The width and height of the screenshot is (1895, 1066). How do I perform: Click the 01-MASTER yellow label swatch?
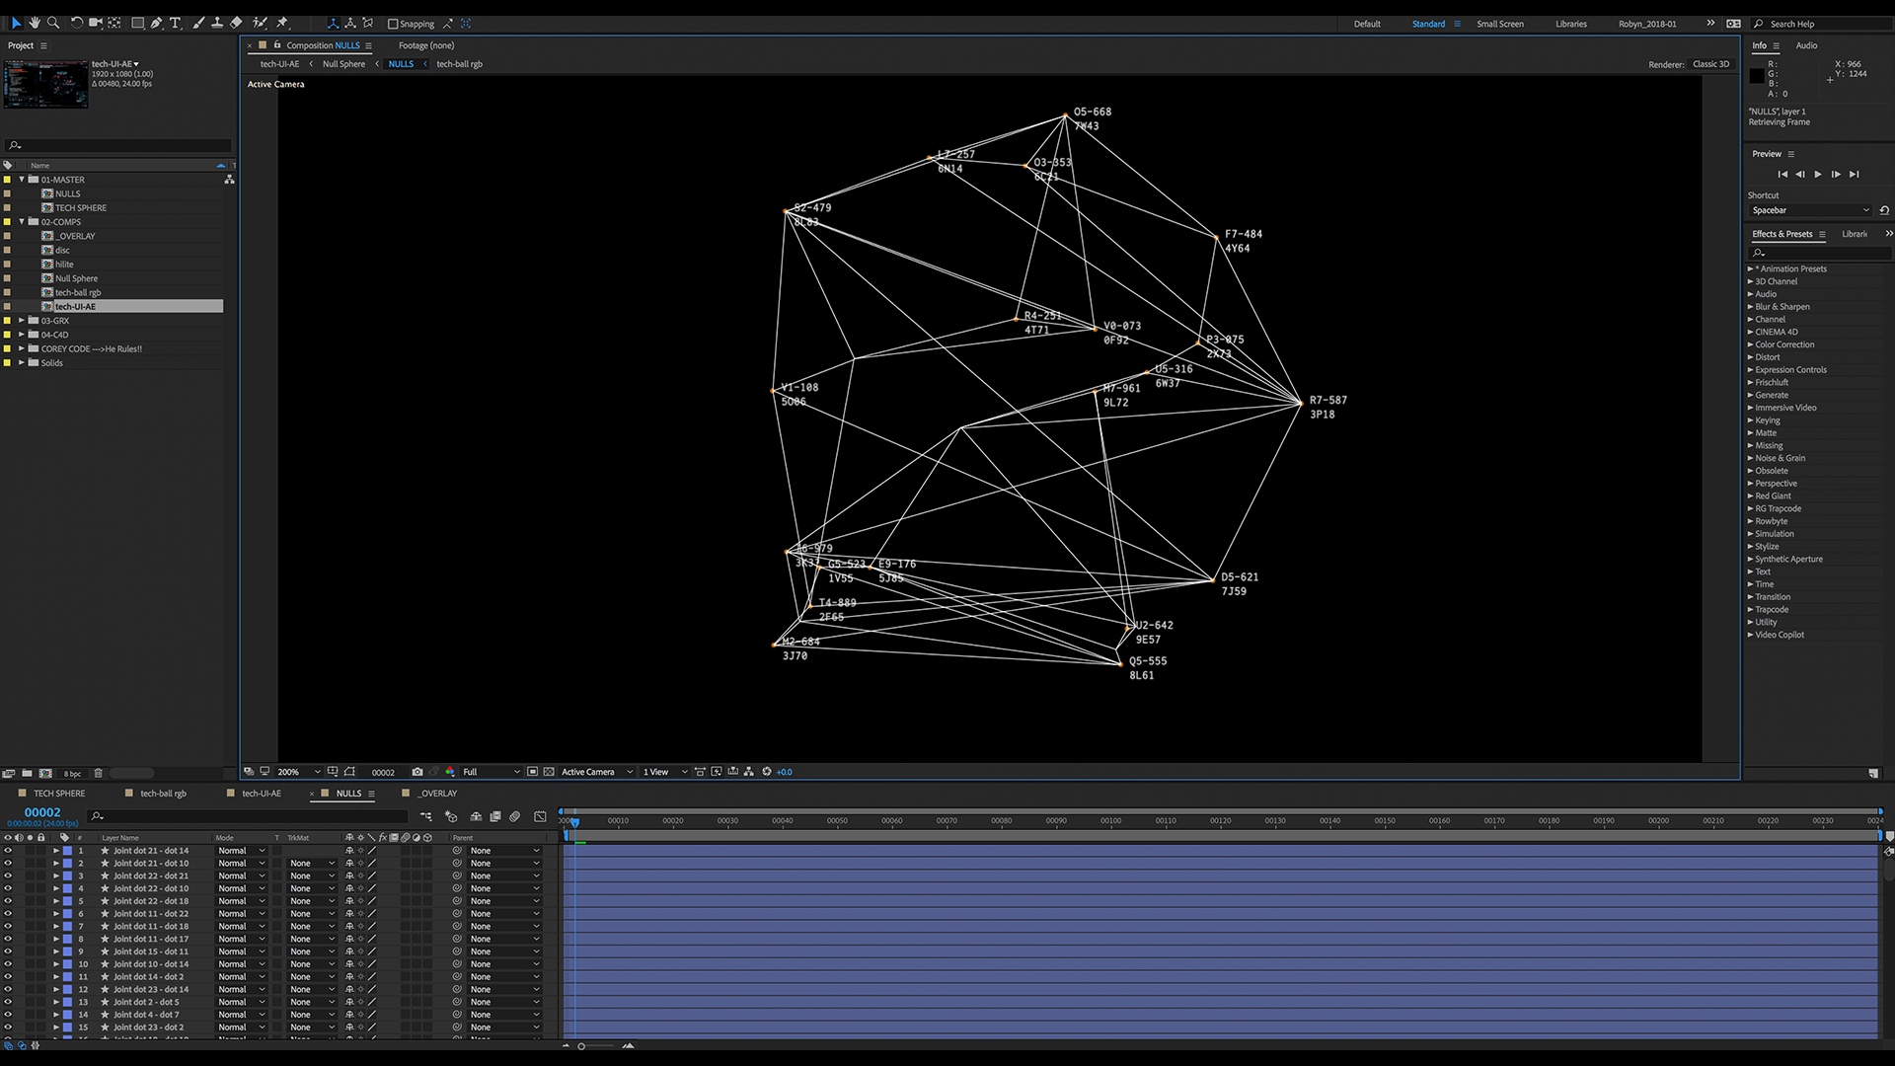coord(8,180)
